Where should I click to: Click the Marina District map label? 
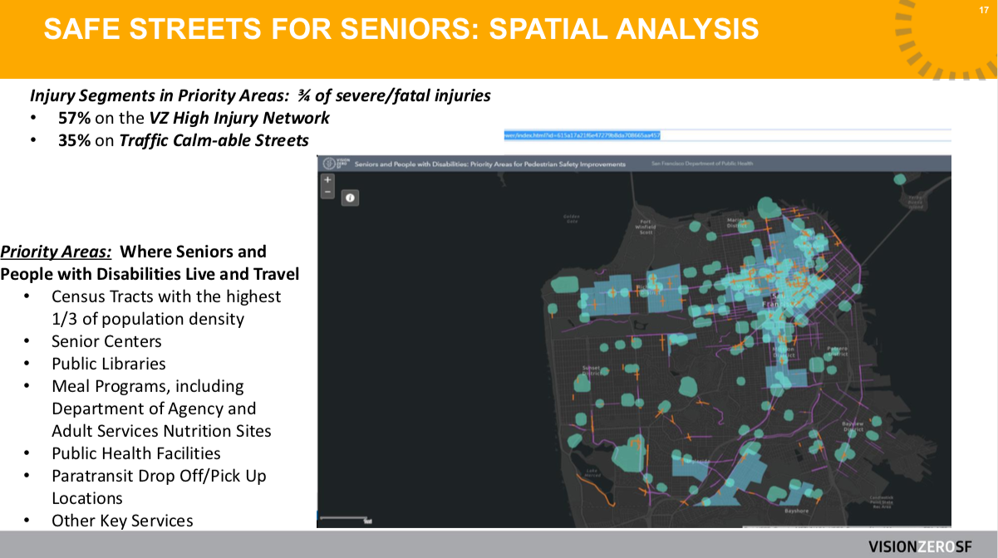[738, 223]
